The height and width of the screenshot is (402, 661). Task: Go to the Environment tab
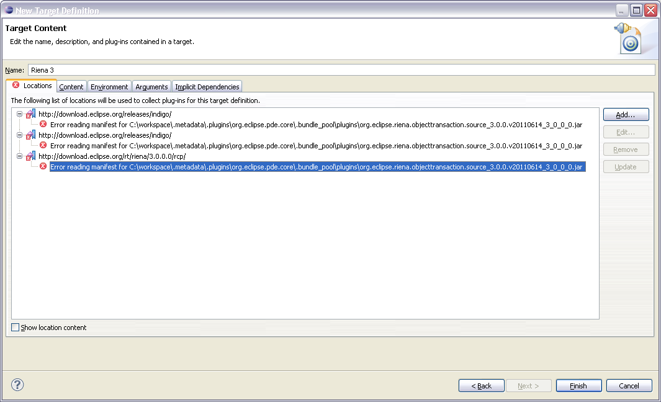(109, 87)
